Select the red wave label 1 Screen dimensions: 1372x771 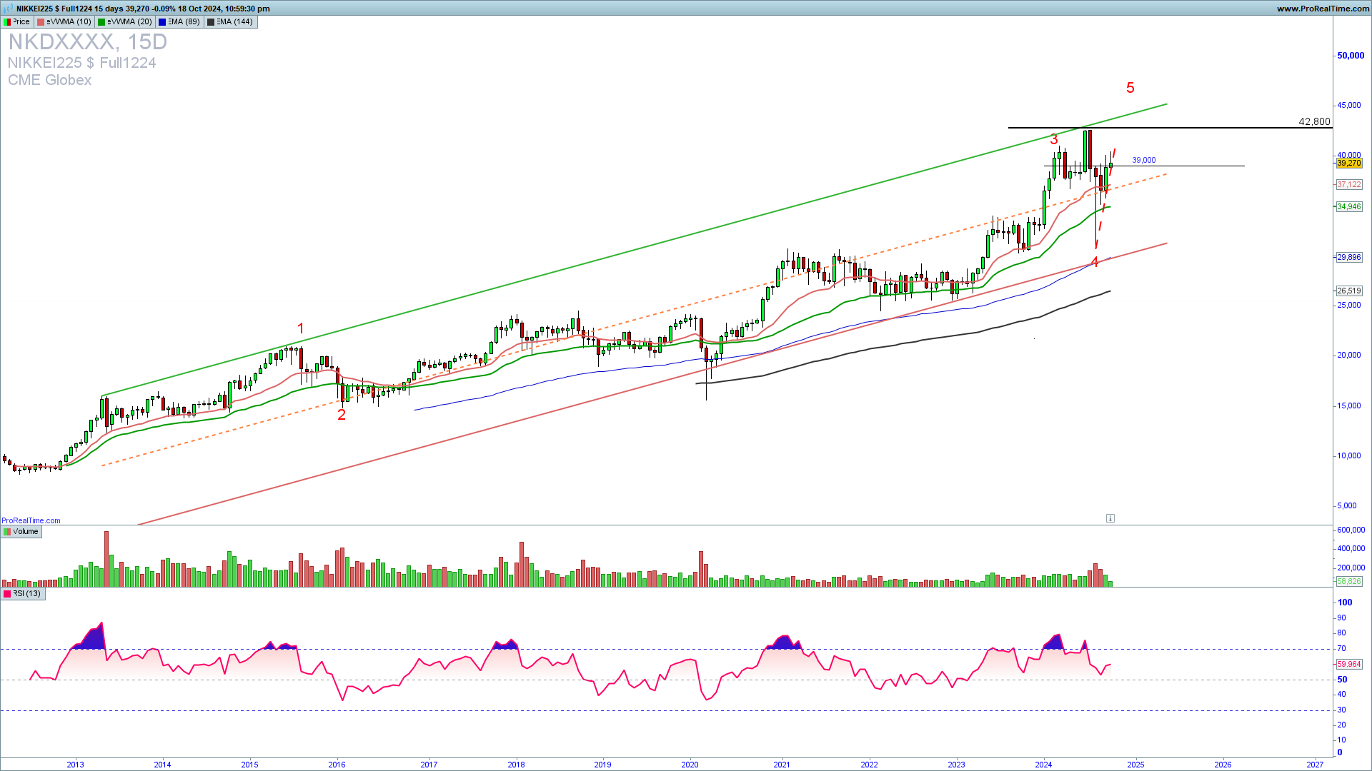point(301,328)
